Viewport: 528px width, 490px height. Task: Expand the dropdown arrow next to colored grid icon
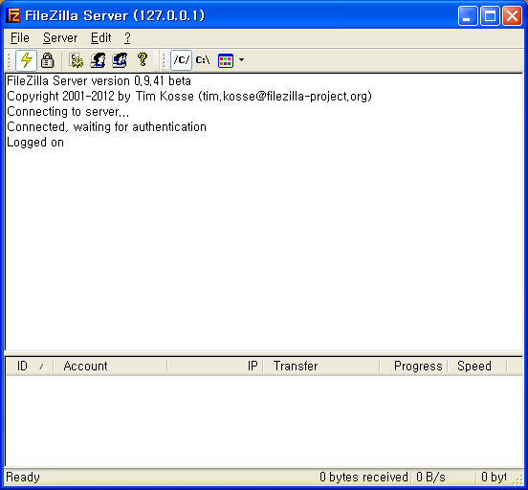tap(241, 60)
